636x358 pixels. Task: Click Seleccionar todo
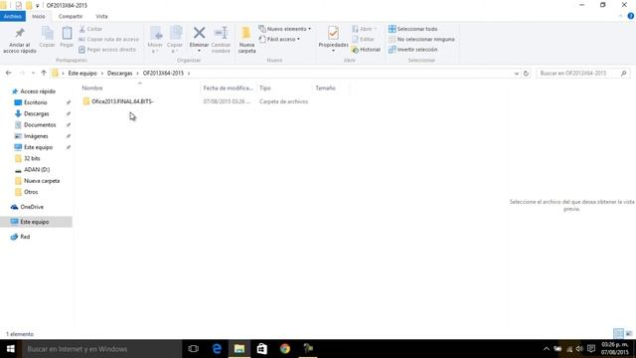413,29
